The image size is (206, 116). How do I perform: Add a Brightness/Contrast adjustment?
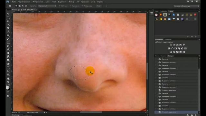pyautogui.click(x=171, y=45)
